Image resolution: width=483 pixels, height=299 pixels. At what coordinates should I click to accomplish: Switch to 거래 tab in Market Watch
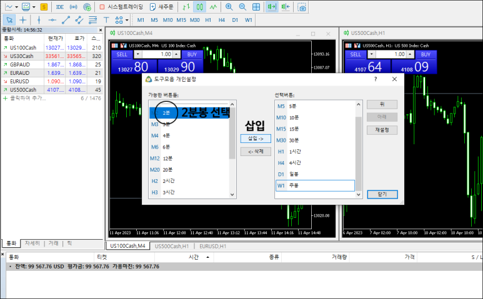point(54,243)
